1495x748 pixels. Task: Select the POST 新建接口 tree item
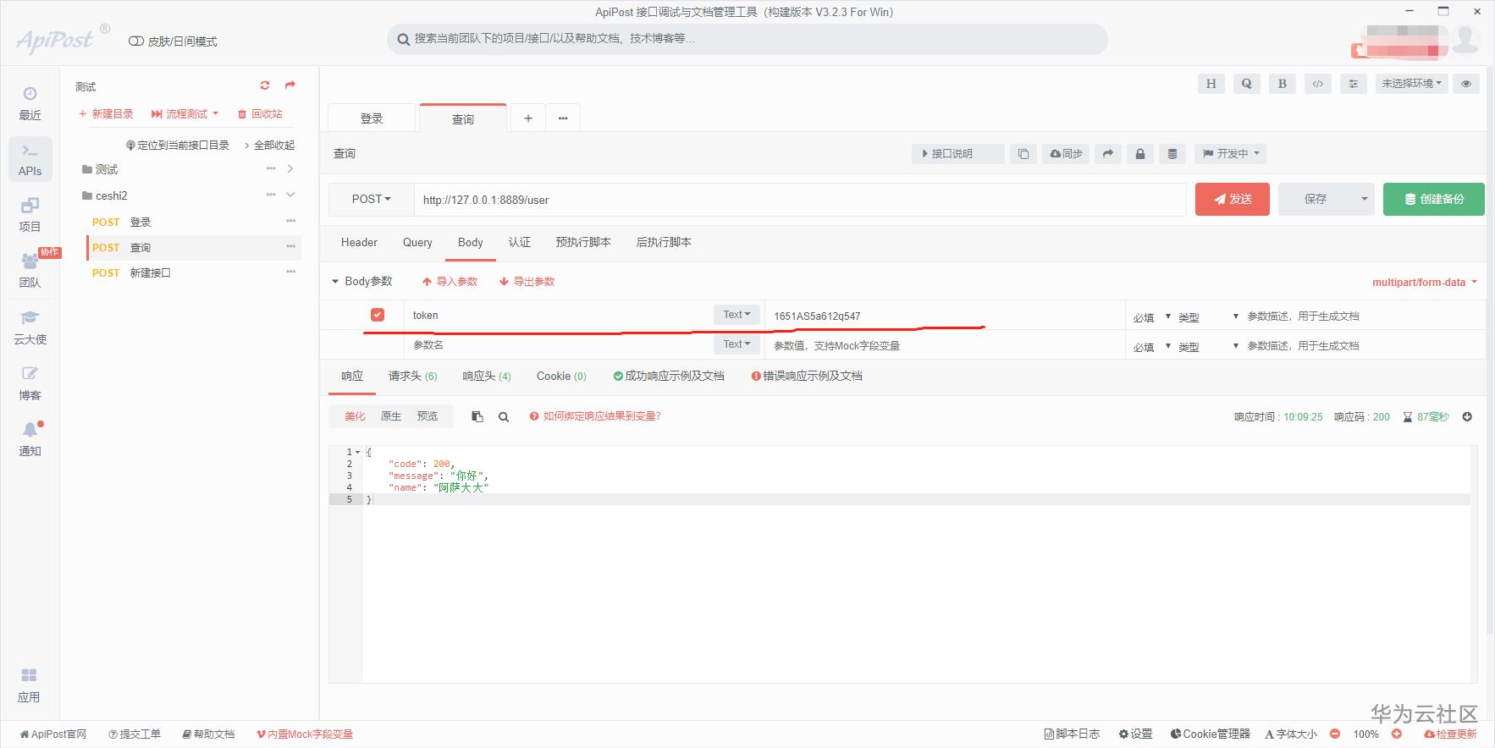(194, 272)
